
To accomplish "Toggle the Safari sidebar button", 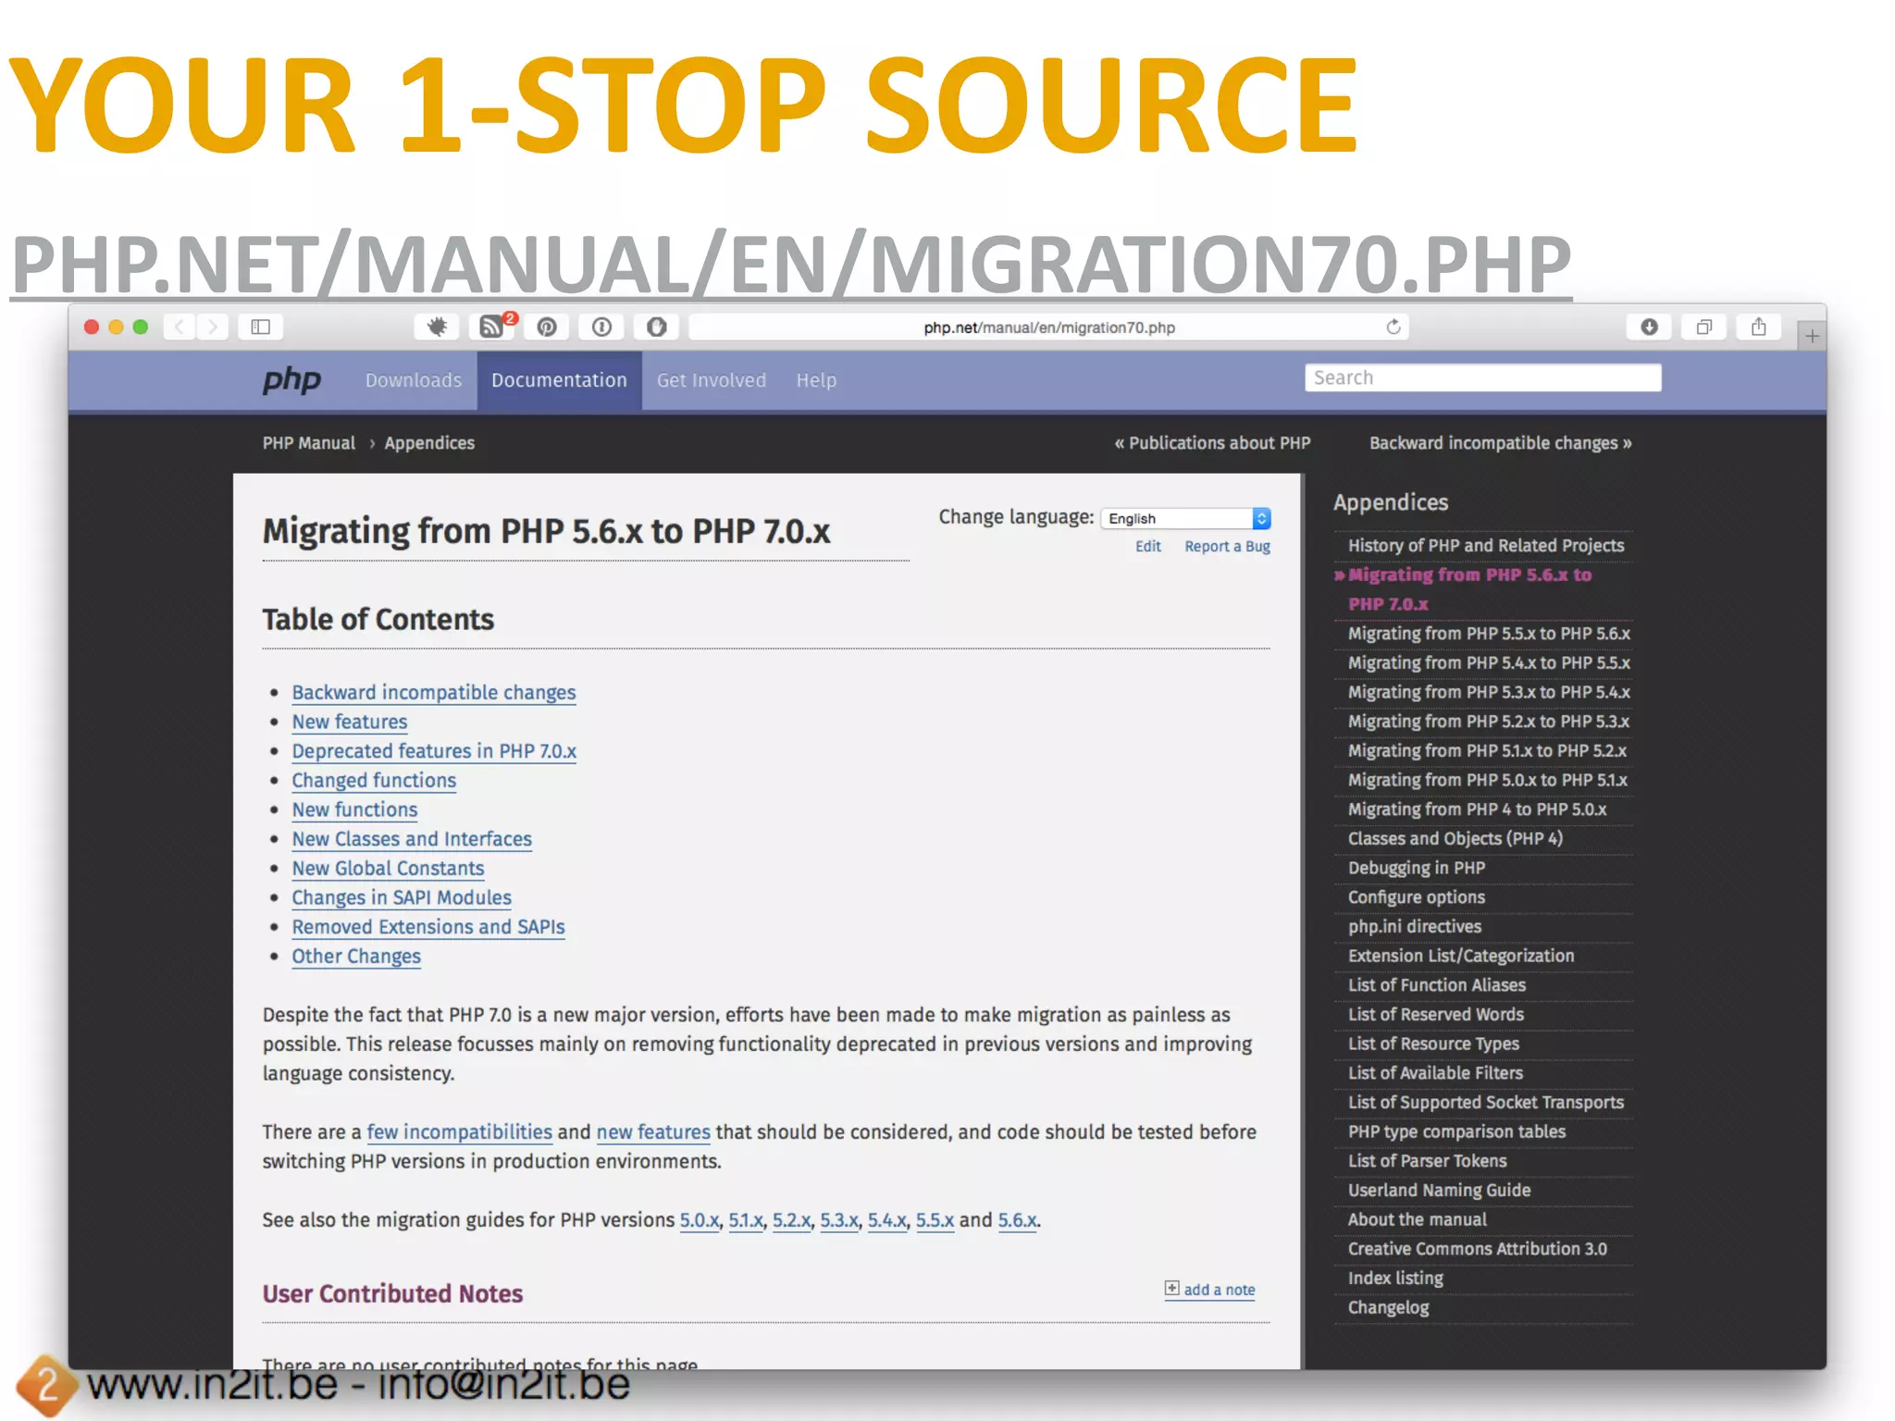I will (x=261, y=327).
